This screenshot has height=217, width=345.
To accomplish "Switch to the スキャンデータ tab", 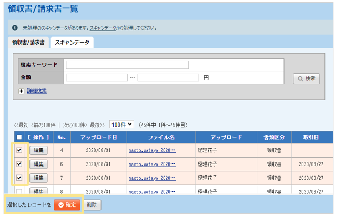I will point(72,43).
